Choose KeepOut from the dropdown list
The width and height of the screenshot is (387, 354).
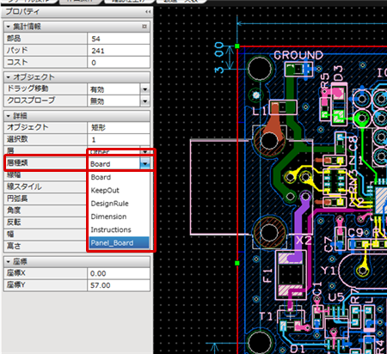(105, 191)
